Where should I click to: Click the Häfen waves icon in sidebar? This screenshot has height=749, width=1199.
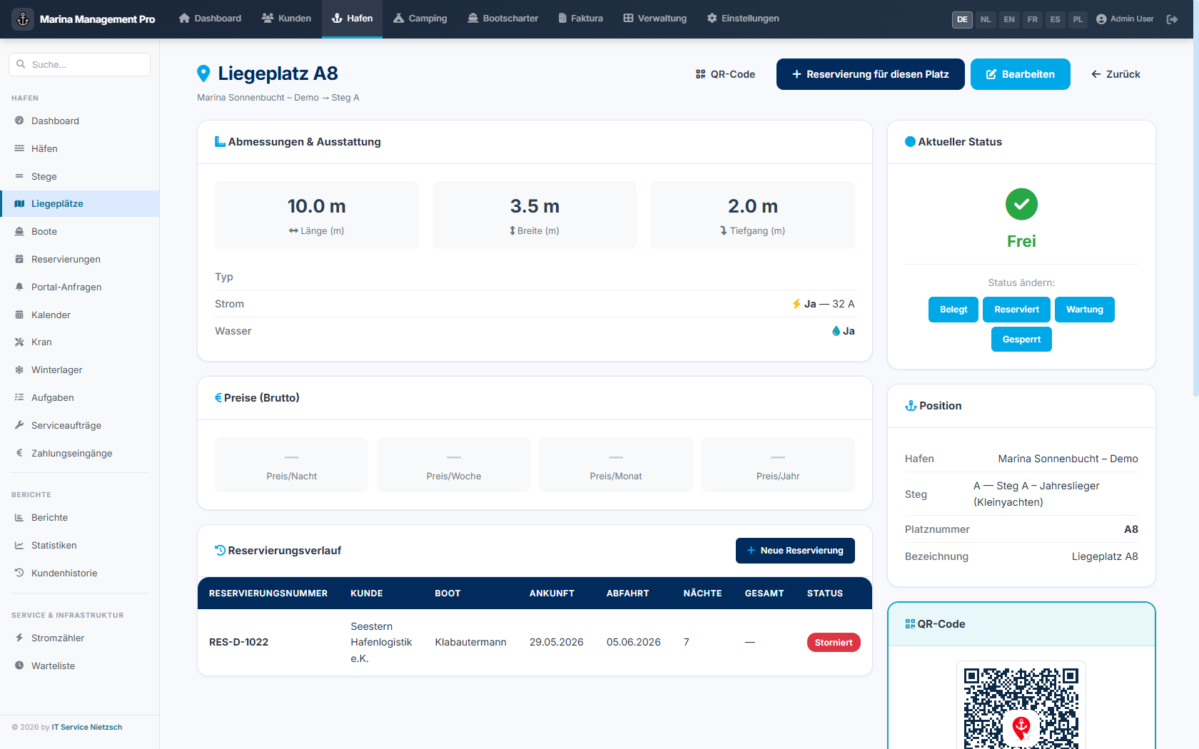click(x=19, y=148)
